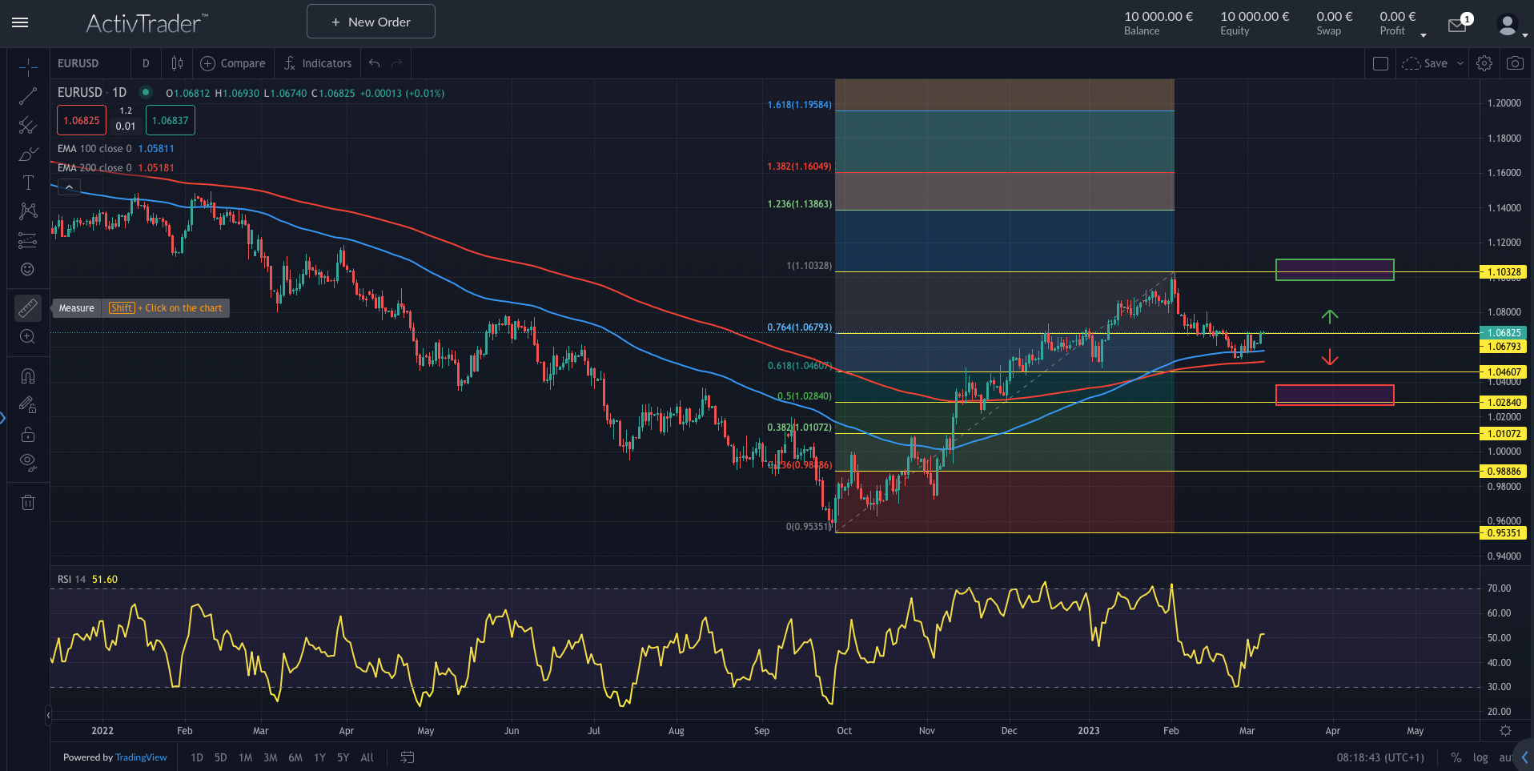Screen dimensions: 1534x771
Task: Take a chart snapshot with the camera icon
Action: point(1516,63)
